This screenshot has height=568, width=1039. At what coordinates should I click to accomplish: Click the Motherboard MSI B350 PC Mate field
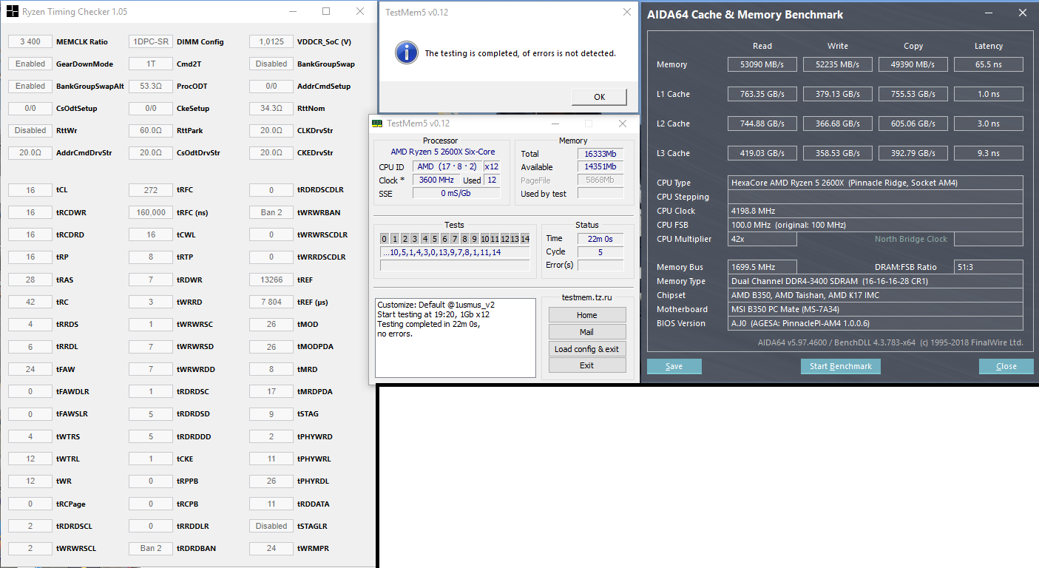tap(876, 309)
